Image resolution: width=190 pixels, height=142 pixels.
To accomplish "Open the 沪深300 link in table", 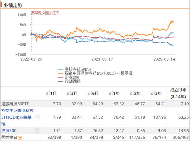I will point(9,131).
